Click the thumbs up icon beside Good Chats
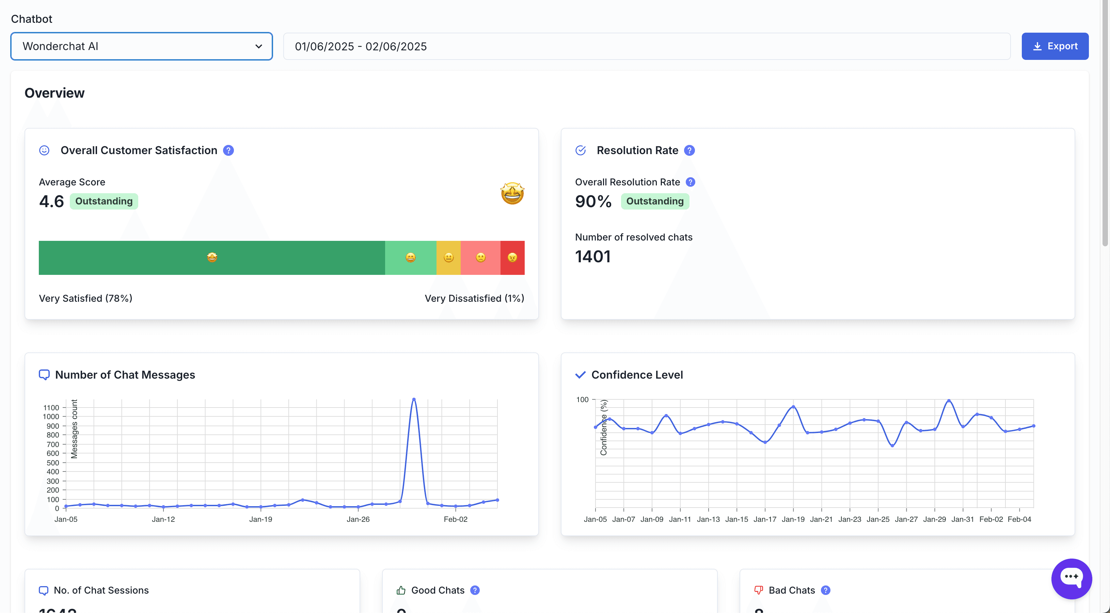 click(401, 590)
